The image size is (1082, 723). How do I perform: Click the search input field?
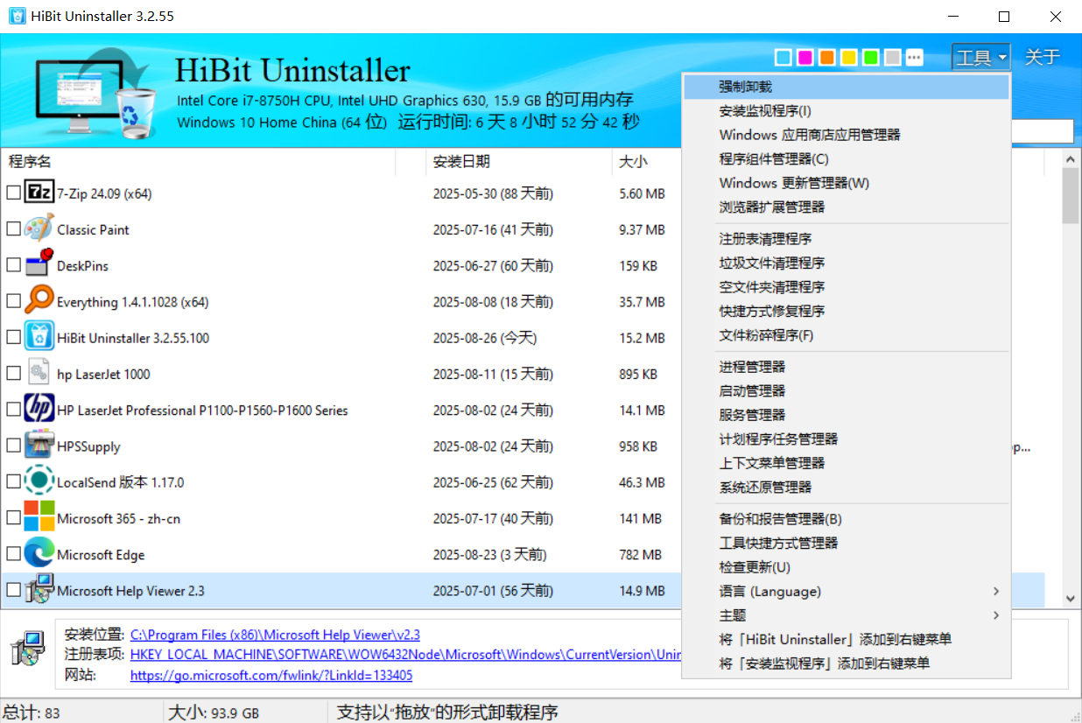[1043, 131]
